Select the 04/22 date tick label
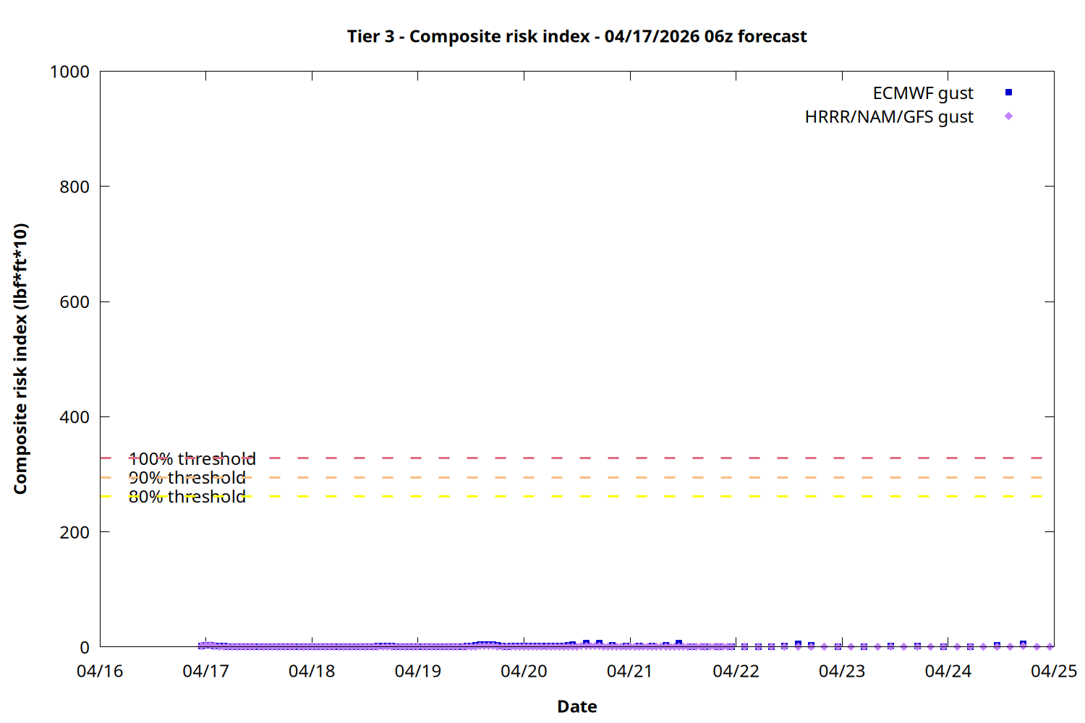Viewport: 1085px width, 723px height. 736,671
